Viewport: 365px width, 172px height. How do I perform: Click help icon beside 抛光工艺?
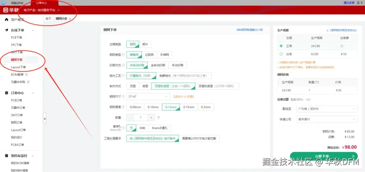pyautogui.click(x=123, y=76)
